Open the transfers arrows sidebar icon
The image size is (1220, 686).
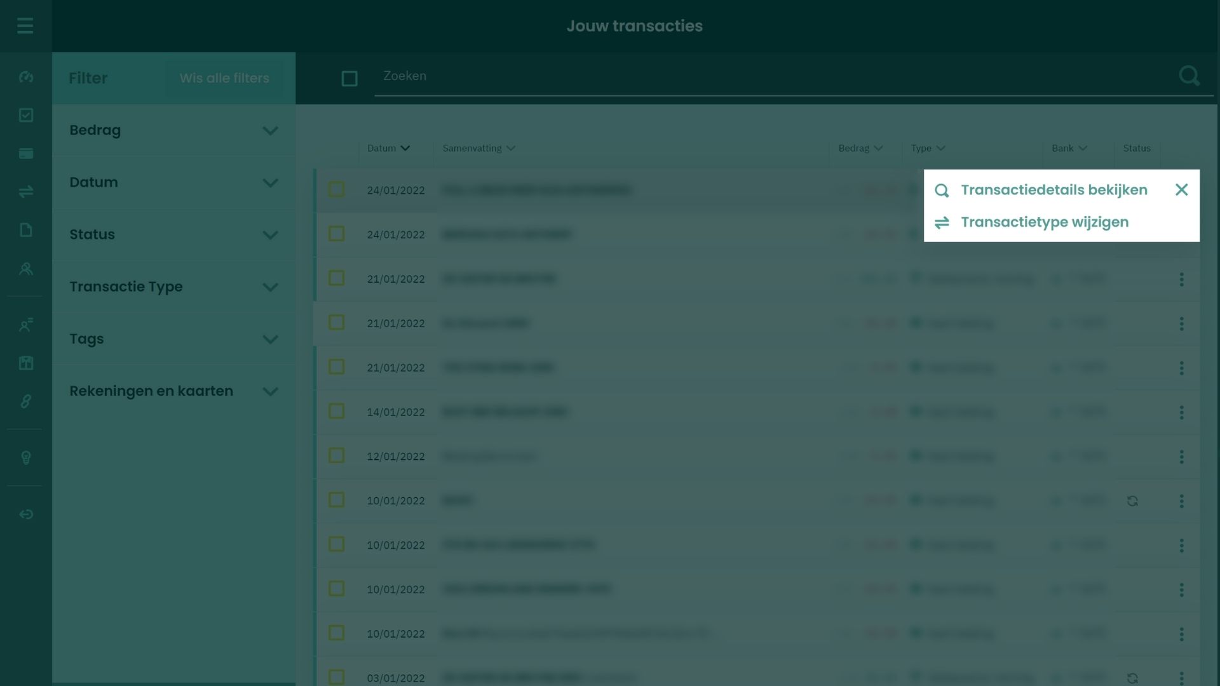pos(26,191)
